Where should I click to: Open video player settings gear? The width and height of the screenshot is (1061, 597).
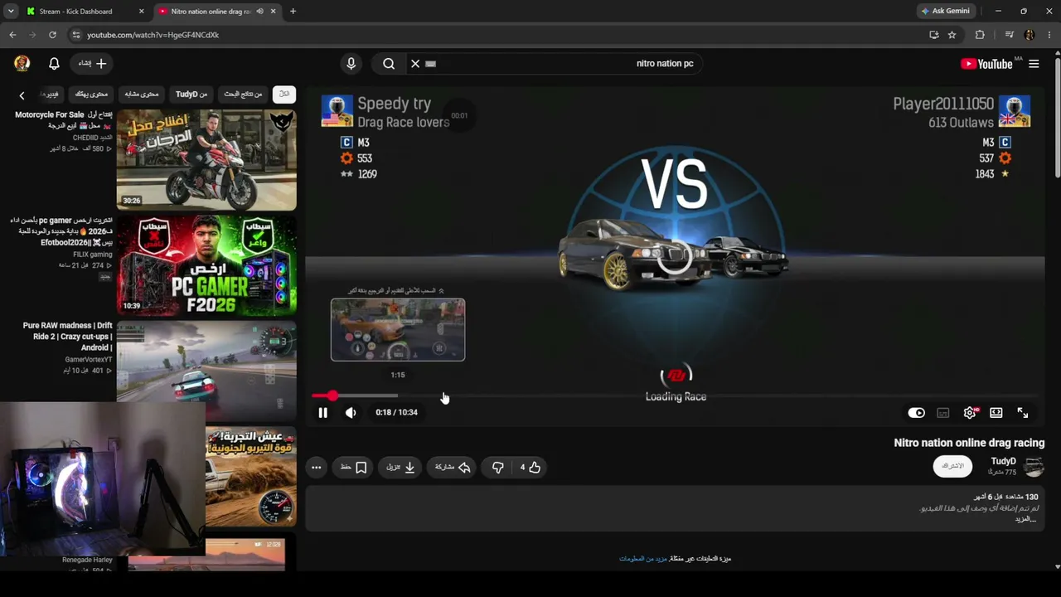(970, 413)
